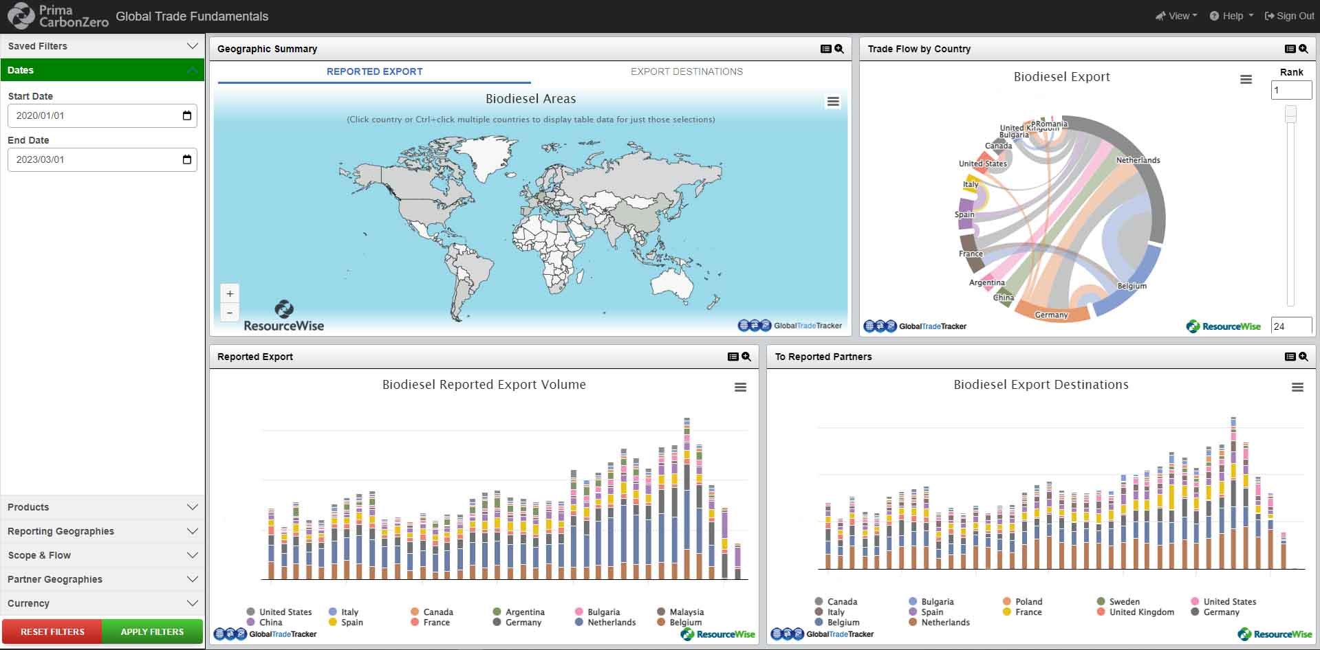Open Geographic Summary table view icon
1320x650 pixels.
pyautogui.click(x=825, y=49)
